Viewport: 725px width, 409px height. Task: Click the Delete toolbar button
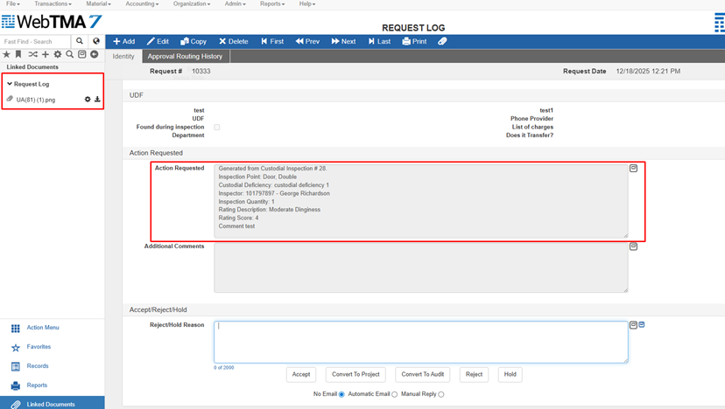tap(233, 41)
